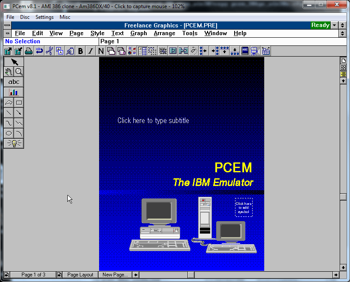Go to previous page arrow button
The height and width of the screenshot is (282, 350).
[7, 275]
